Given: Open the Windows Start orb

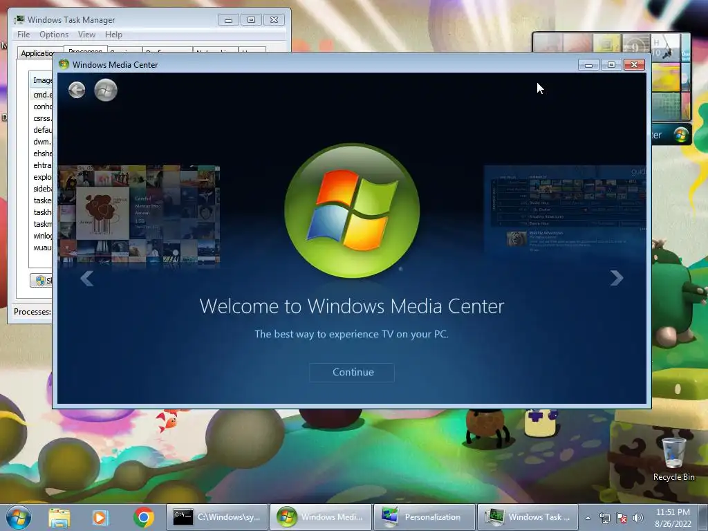Looking at the screenshot, I should pyautogui.click(x=19, y=517).
